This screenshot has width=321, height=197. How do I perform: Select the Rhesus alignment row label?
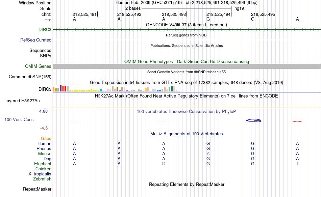click(44, 148)
